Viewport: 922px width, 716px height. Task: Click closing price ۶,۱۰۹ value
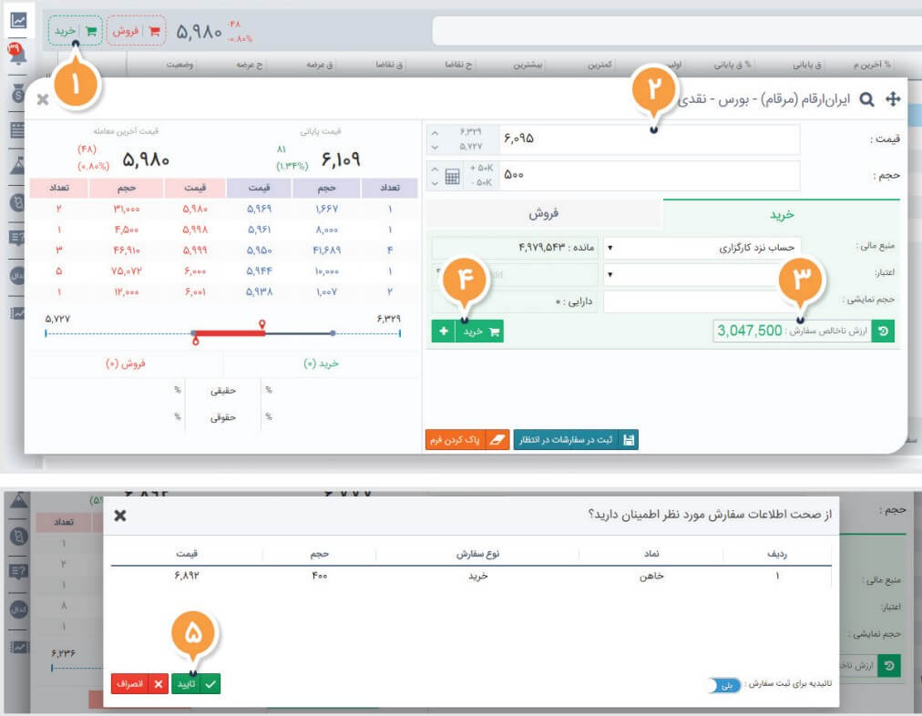[x=341, y=159]
